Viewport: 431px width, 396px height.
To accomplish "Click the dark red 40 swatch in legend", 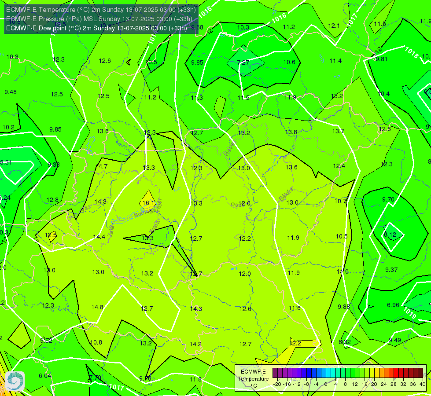I will click(420, 373).
